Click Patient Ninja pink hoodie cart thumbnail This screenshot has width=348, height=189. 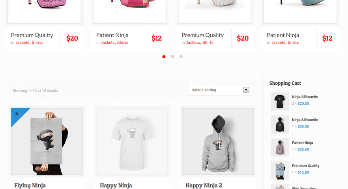[280, 148]
